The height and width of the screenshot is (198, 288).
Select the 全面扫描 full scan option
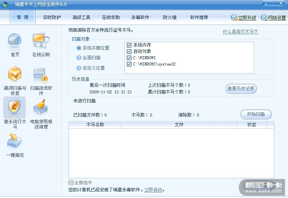coord(79,58)
